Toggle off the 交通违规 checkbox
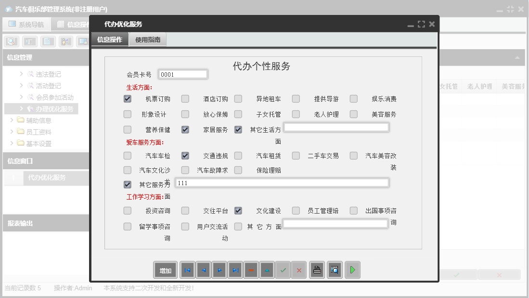Viewport: 529px width, 298px height. (x=185, y=156)
